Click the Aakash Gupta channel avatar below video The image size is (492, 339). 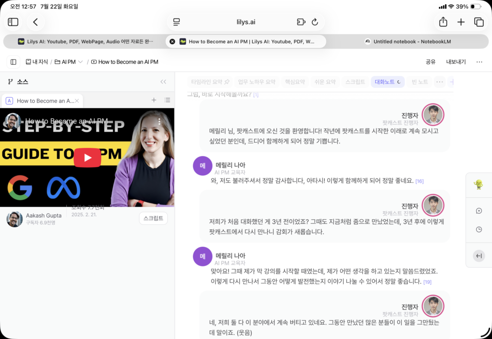coord(14,219)
